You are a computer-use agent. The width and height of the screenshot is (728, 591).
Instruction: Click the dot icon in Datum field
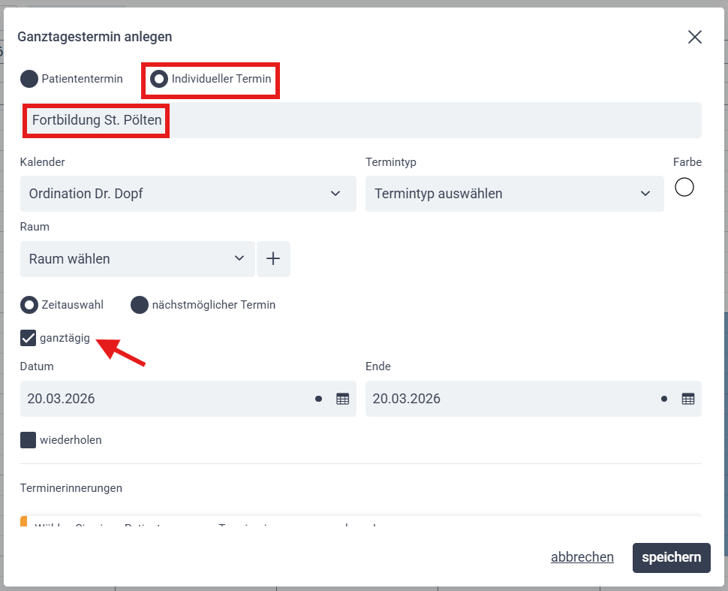[x=318, y=399]
